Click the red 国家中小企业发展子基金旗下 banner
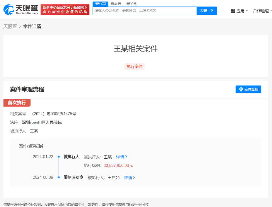 (65, 10)
